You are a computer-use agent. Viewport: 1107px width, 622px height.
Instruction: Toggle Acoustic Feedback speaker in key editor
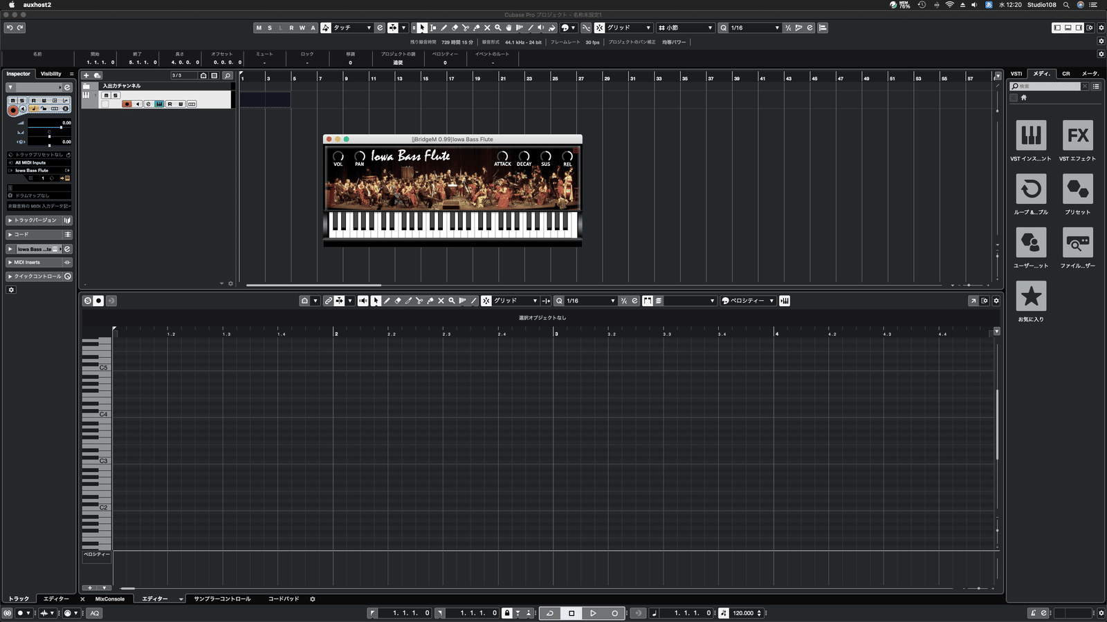(x=363, y=301)
